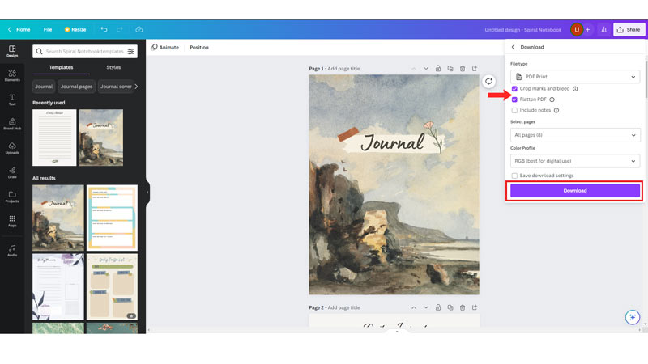Click the Undo arrow icon
The height and width of the screenshot is (364, 648).
pos(104,29)
